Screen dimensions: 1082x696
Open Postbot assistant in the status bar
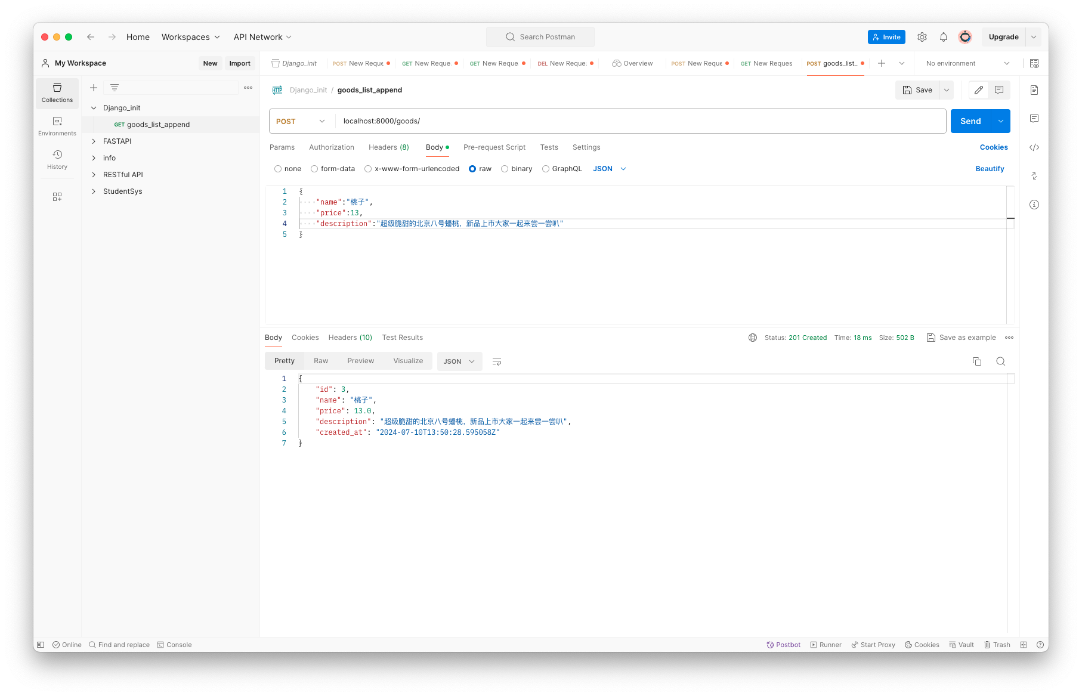tap(784, 645)
